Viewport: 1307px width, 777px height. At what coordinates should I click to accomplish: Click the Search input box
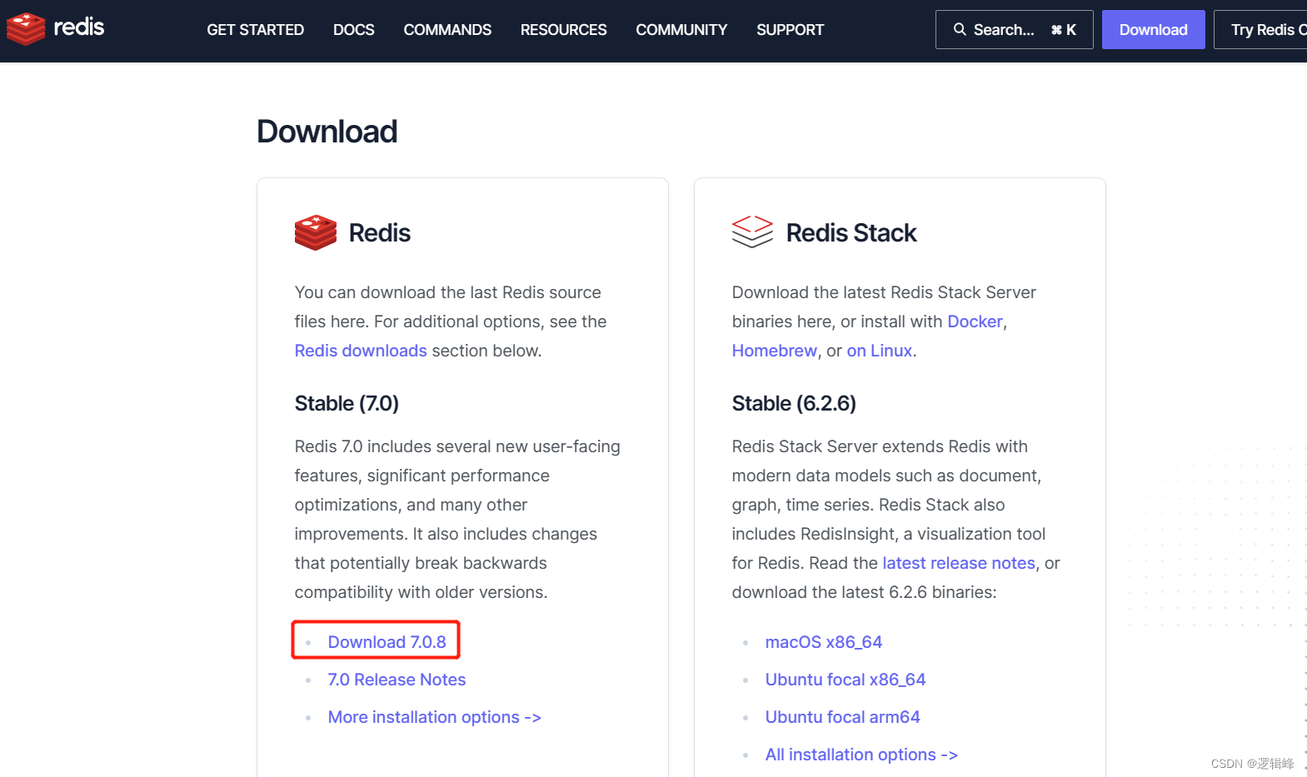(1014, 30)
